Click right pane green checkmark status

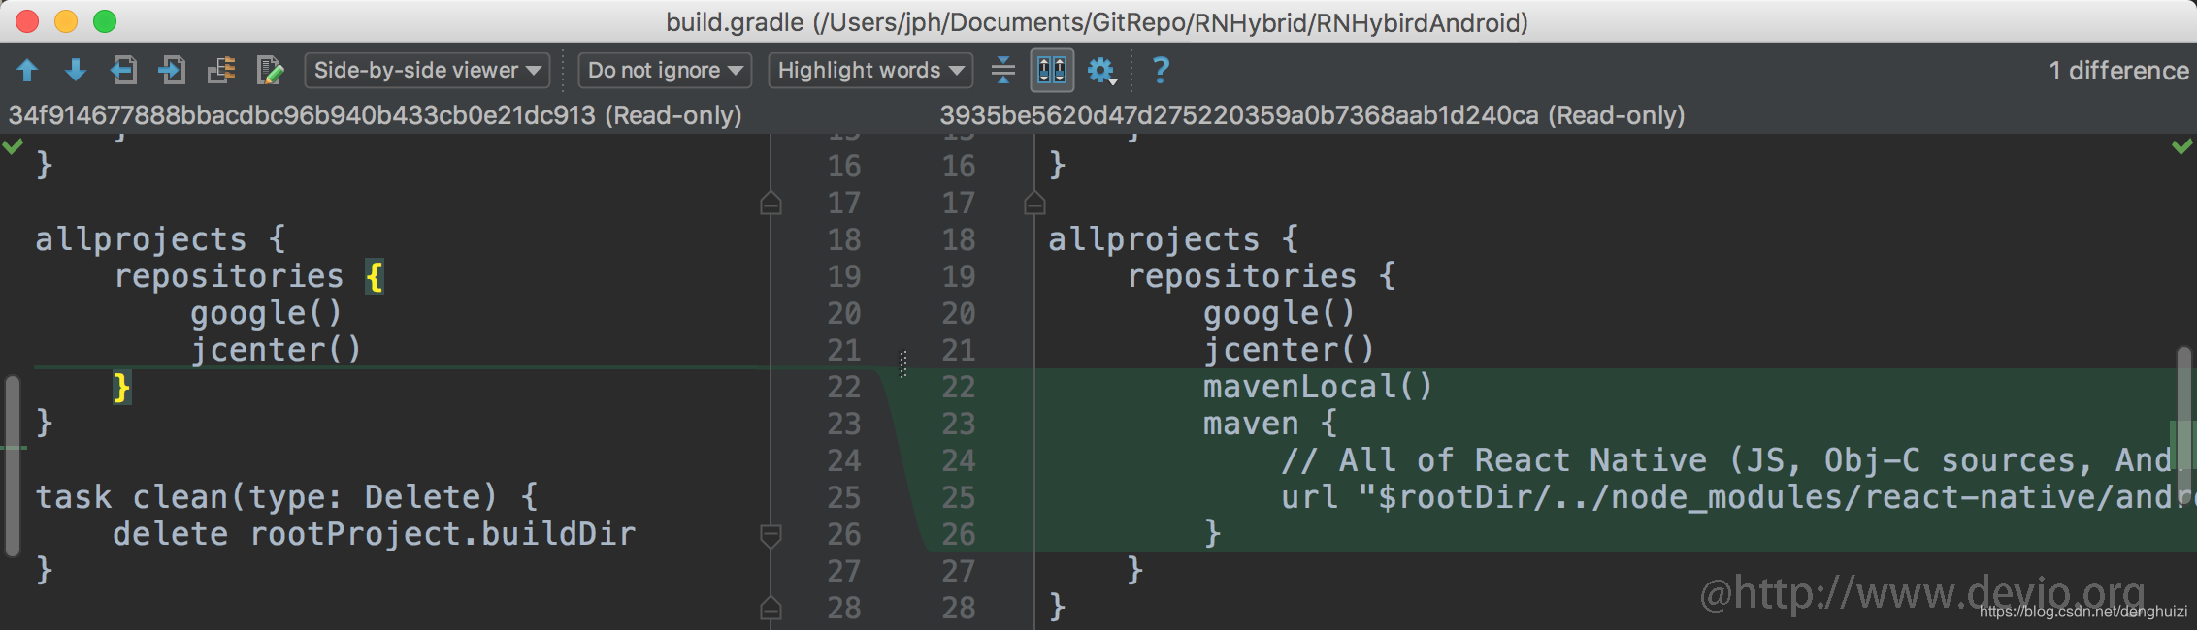(x=2182, y=146)
